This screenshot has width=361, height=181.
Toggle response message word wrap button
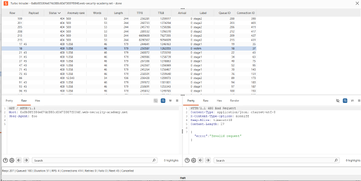click(x=345, y=101)
